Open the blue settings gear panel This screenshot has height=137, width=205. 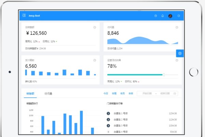tap(180, 53)
